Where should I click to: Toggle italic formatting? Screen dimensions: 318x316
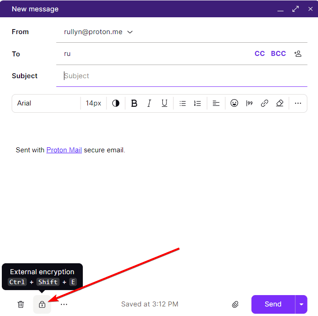pos(149,103)
